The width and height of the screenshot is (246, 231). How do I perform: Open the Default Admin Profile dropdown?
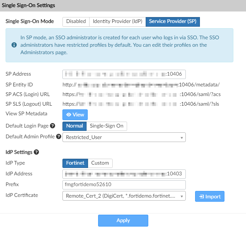[124, 137]
